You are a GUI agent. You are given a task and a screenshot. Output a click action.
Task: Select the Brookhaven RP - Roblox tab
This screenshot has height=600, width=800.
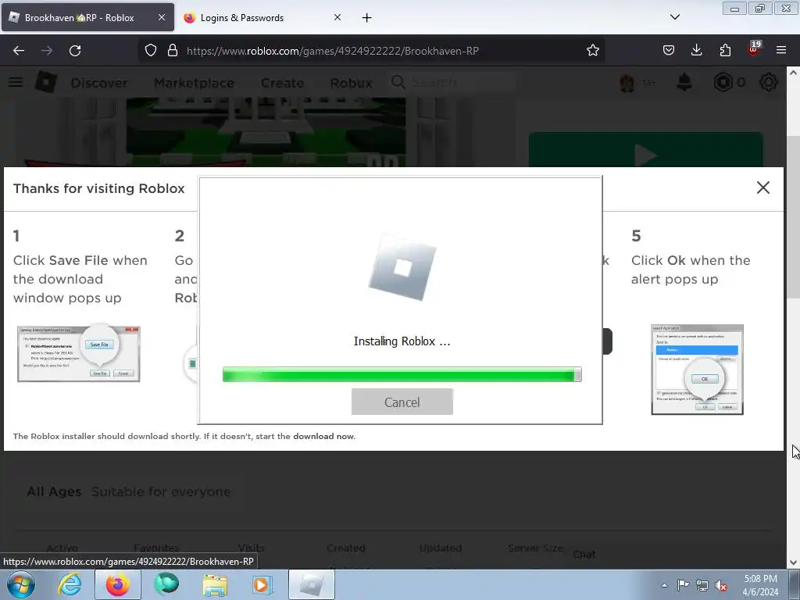(x=79, y=18)
